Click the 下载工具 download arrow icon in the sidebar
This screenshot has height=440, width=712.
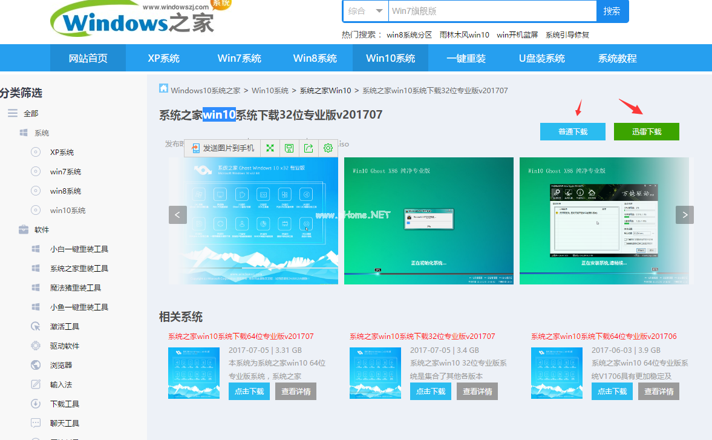(36, 403)
